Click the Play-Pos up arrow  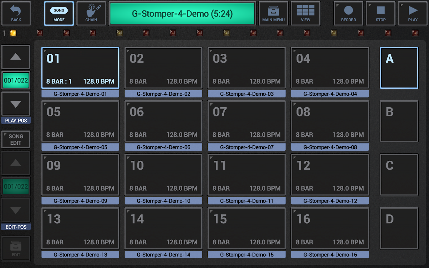16,57
